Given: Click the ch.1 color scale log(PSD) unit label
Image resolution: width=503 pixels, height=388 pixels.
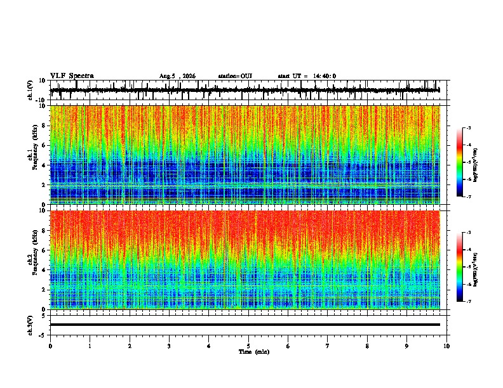Looking at the screenshot, I should 476,165.
